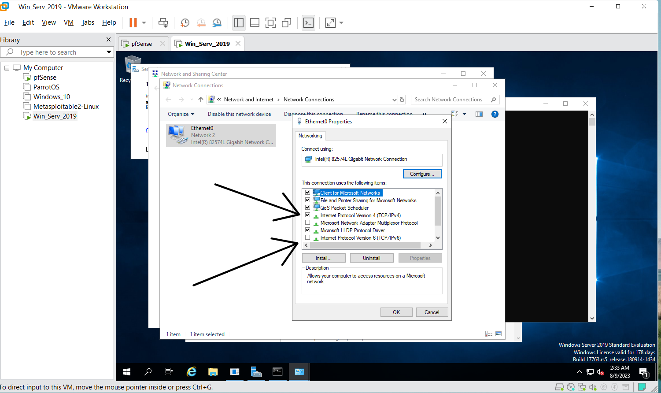Screen dimensions: 661x393
Task: Select the Ethernet0 adapter item
Action: pos(221,135)
